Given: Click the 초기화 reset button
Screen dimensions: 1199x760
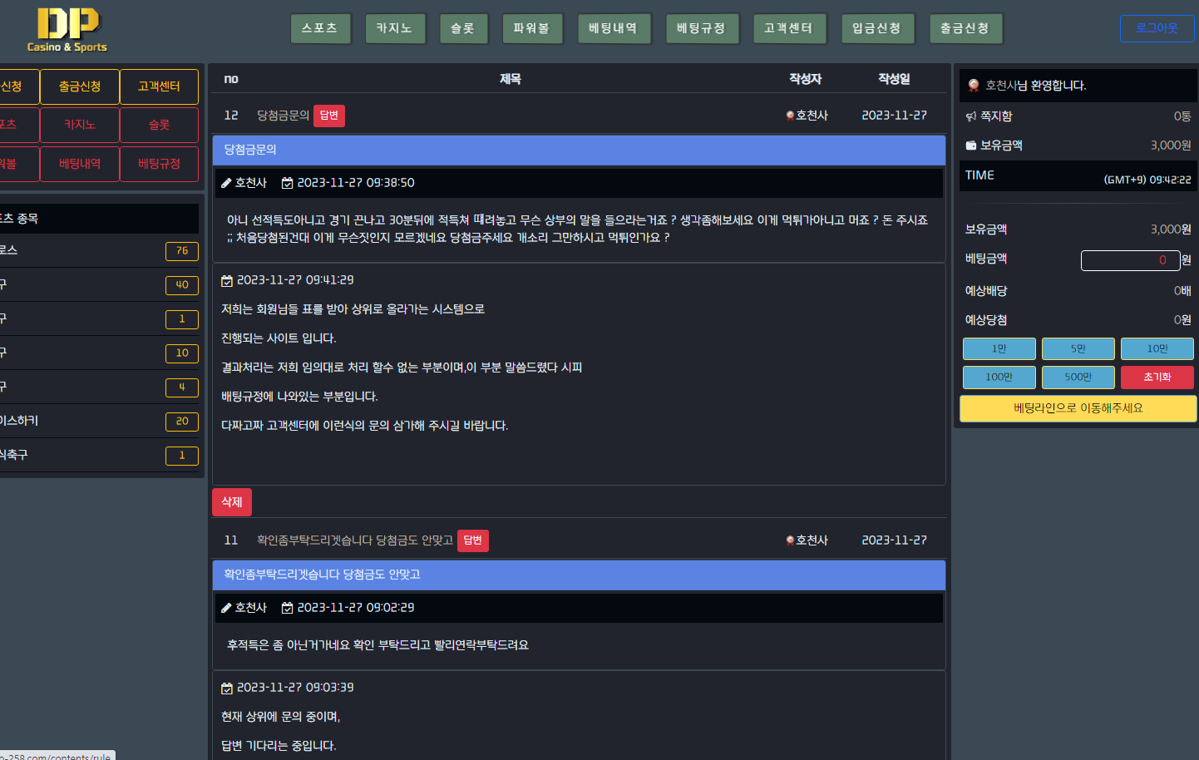Looking at the screenshot, I should click(x=1157, y=378).
